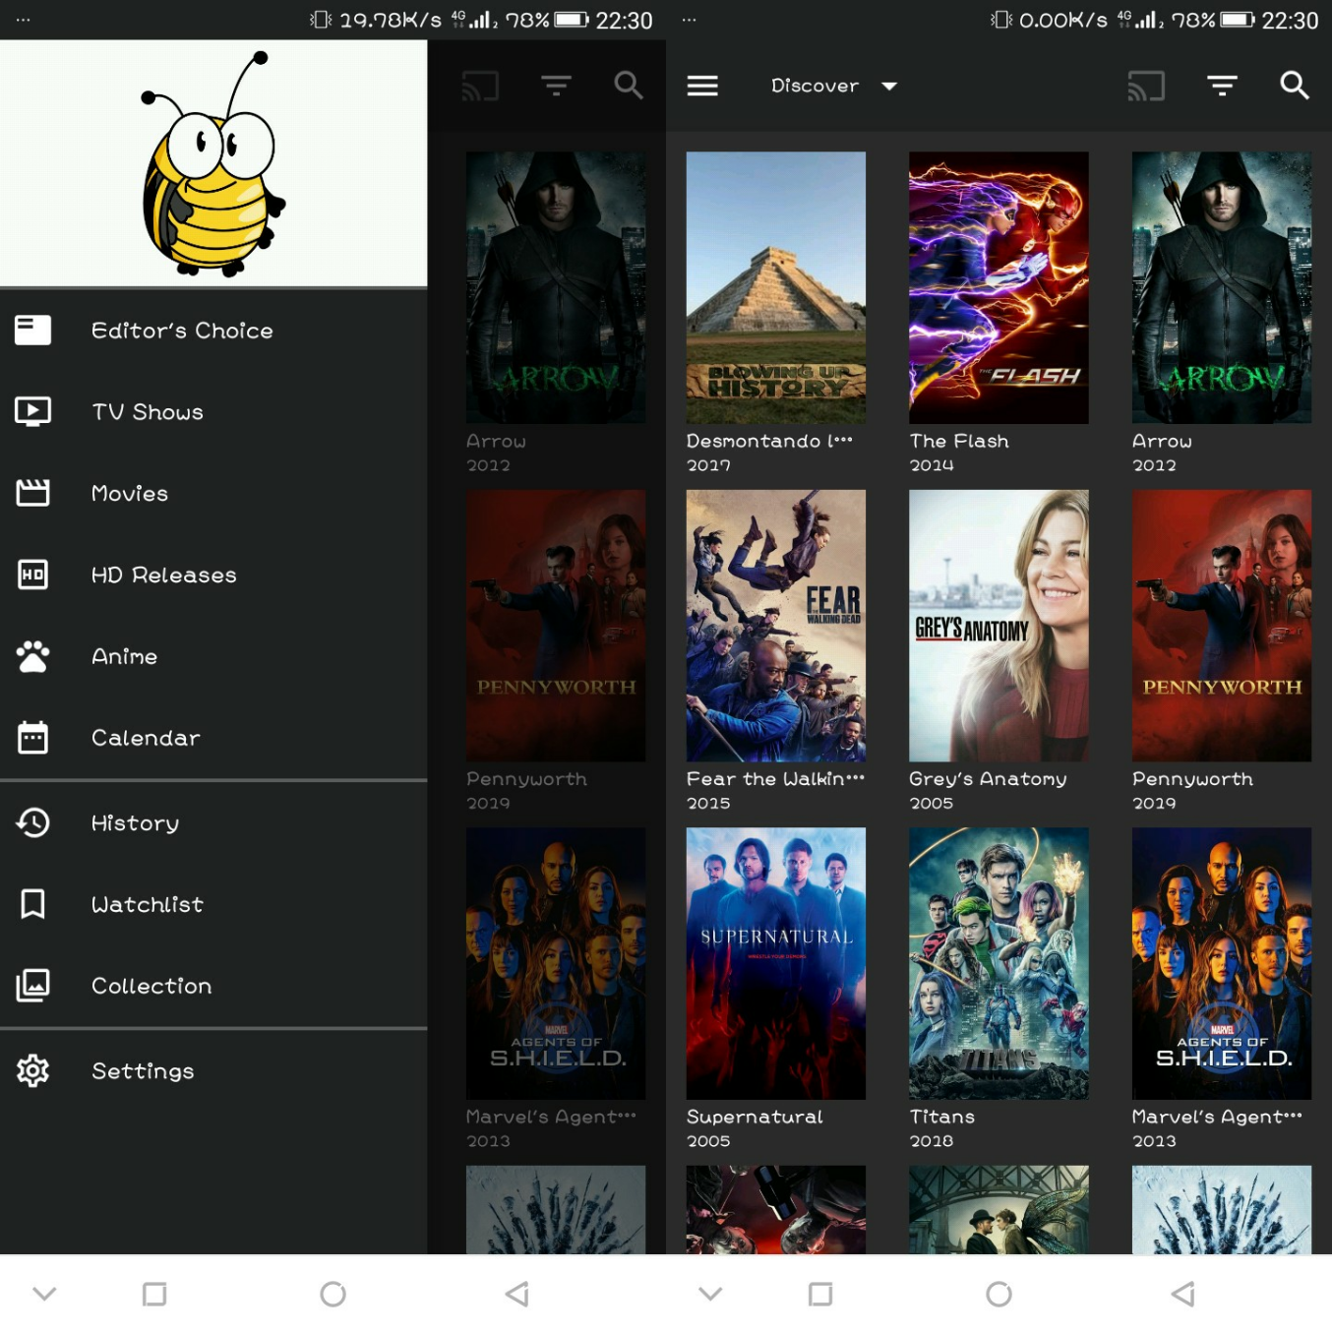
Task: Tap the home circle under the right screen
Action: (999, 1294)
